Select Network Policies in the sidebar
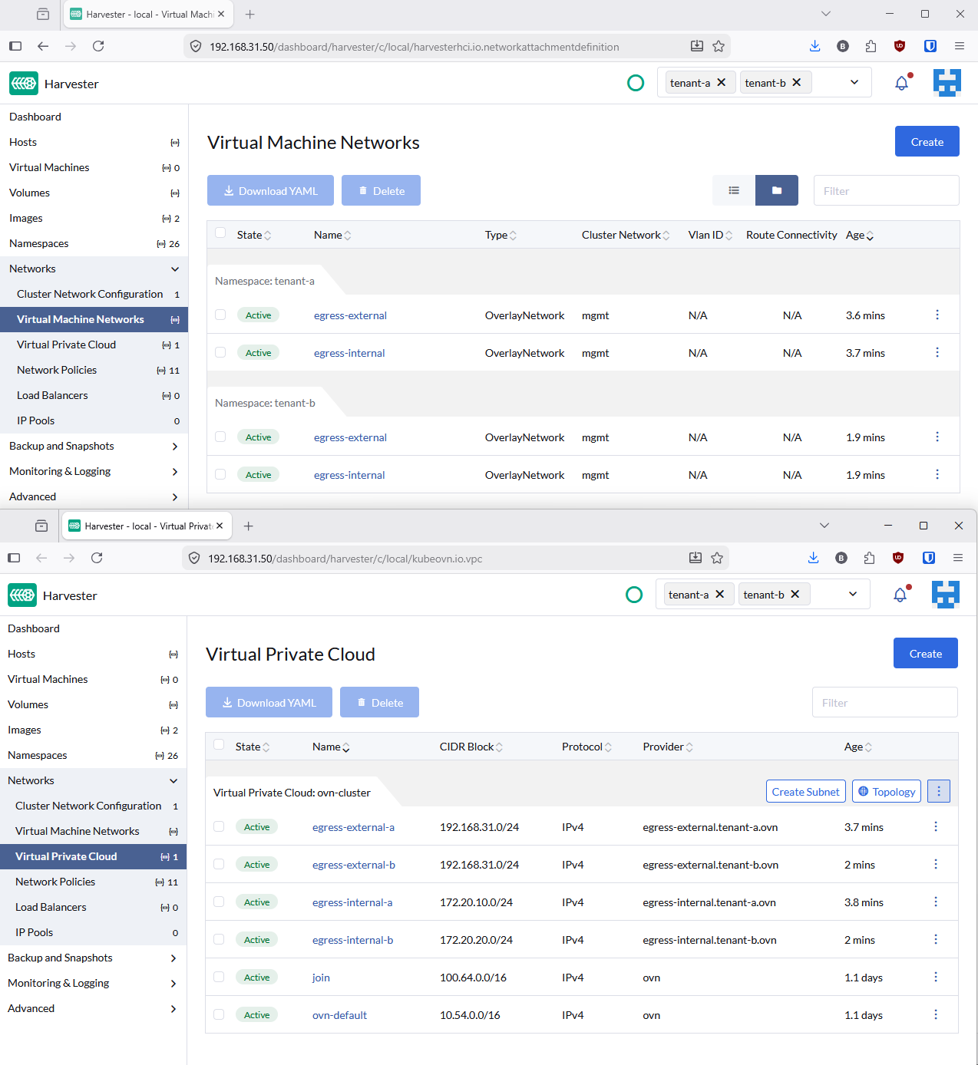Screen dimensions: 978x1065 pyautogui.click(x=55, y=882)
